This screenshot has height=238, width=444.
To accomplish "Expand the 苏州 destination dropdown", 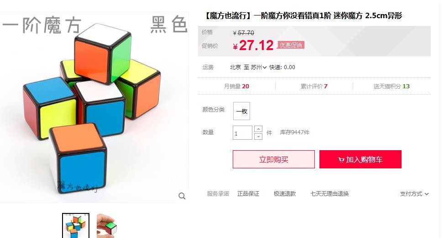I will 259,67.
